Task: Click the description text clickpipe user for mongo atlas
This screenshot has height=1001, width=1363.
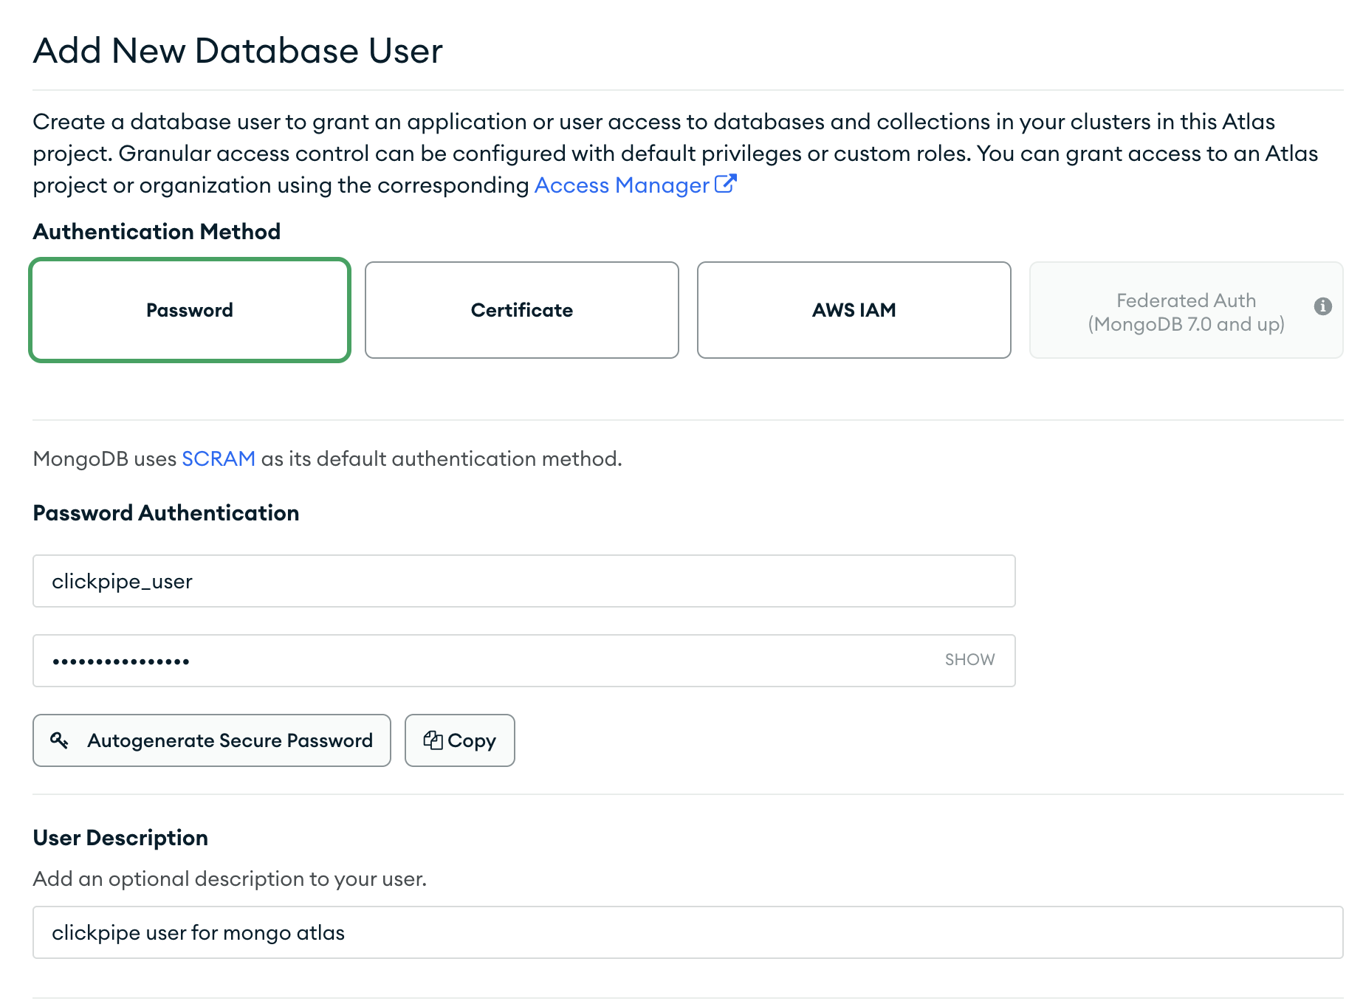Action: 199,932
